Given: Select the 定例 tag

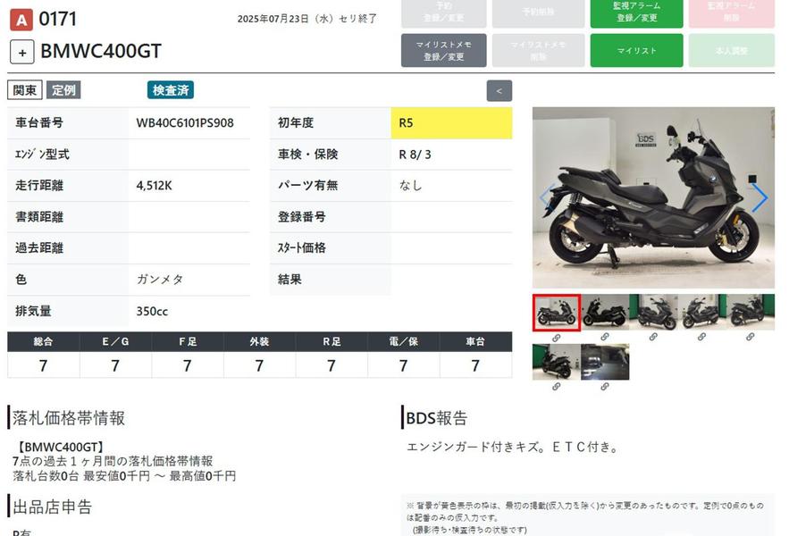Looking at the screenshot, I should coord(63,90).
